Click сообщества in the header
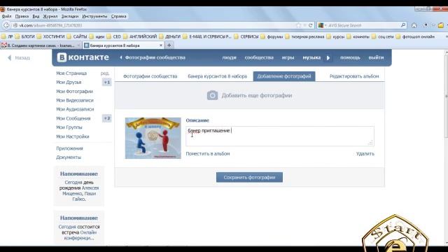The width and height of the screenshot is (448, 252). click(259, 57)
